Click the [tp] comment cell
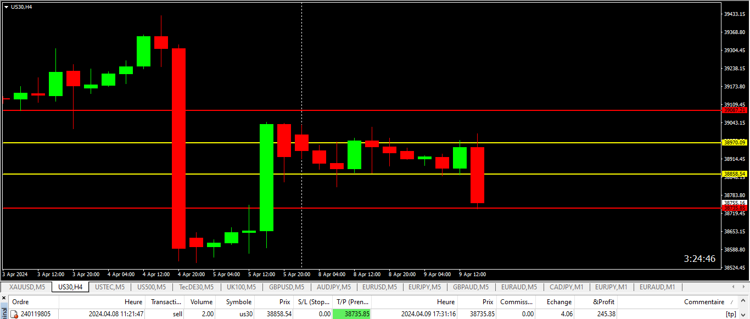This screenshot has height=319, width=750. [731, 314]
